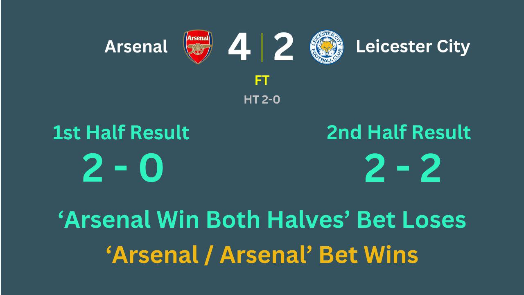Select the Arsenal team name
524x295 pixels.
coord(136,47)
